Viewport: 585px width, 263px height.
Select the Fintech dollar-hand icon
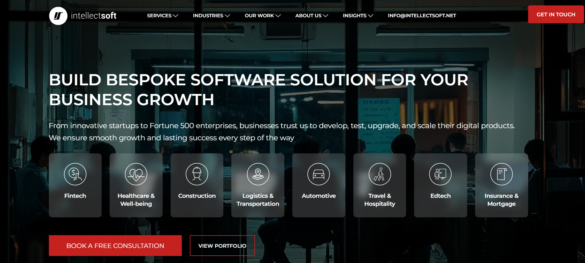tap(75, 174)
